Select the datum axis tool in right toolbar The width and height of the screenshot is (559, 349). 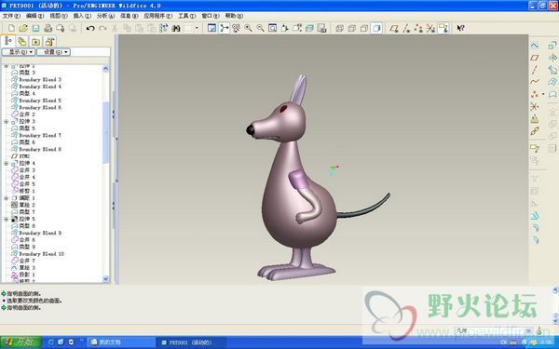coord(535,70)
